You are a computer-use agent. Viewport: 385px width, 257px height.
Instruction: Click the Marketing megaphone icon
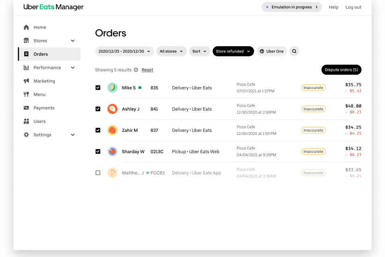coord(26,81)
